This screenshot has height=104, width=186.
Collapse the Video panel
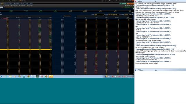tap(136, 70)
